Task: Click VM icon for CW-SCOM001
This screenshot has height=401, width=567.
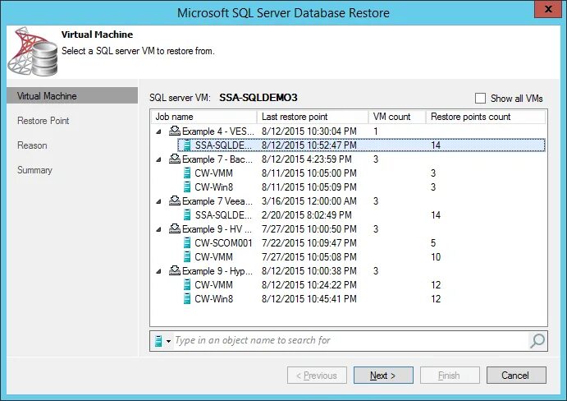Action: click(x=187, y=242)
